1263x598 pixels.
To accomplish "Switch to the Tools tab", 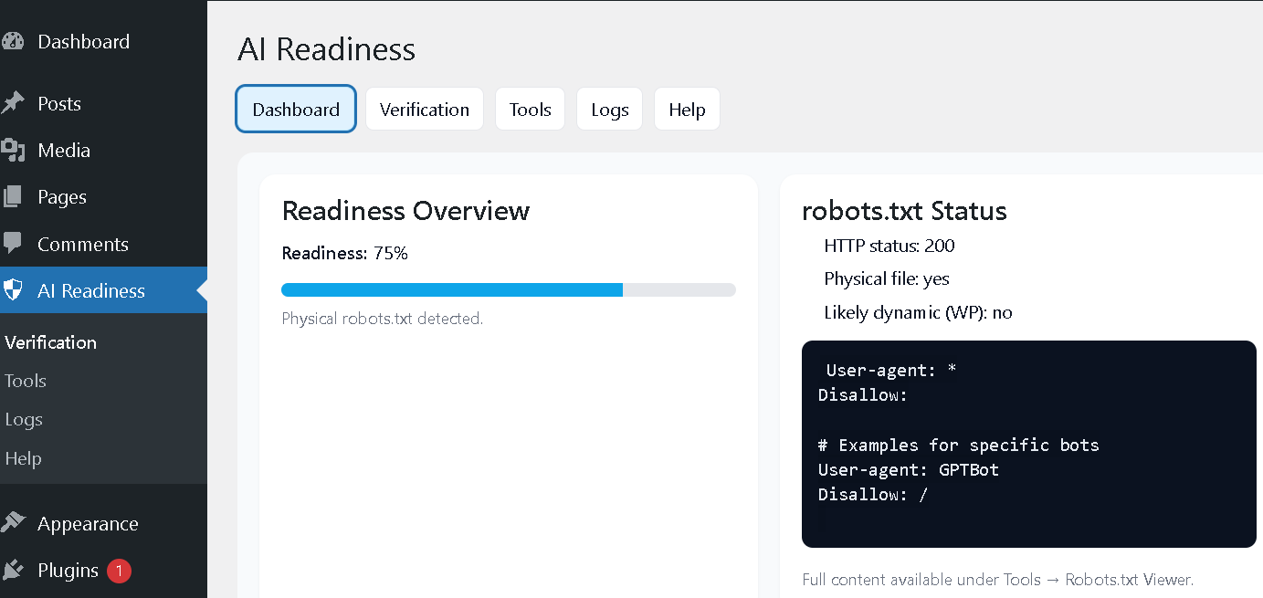I will coord(530,110).
